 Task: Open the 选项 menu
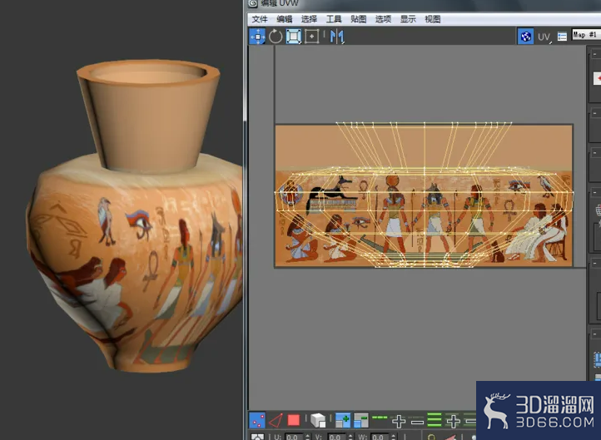[383, 19]
